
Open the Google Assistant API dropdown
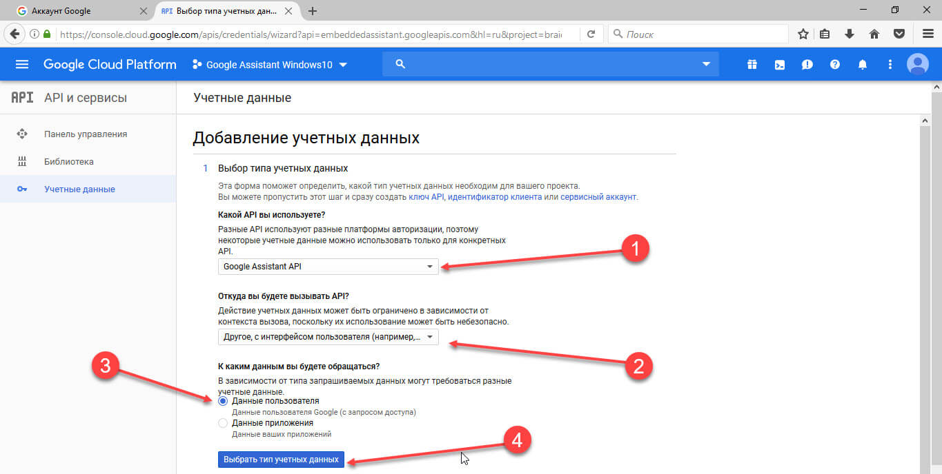pos(328,267)
